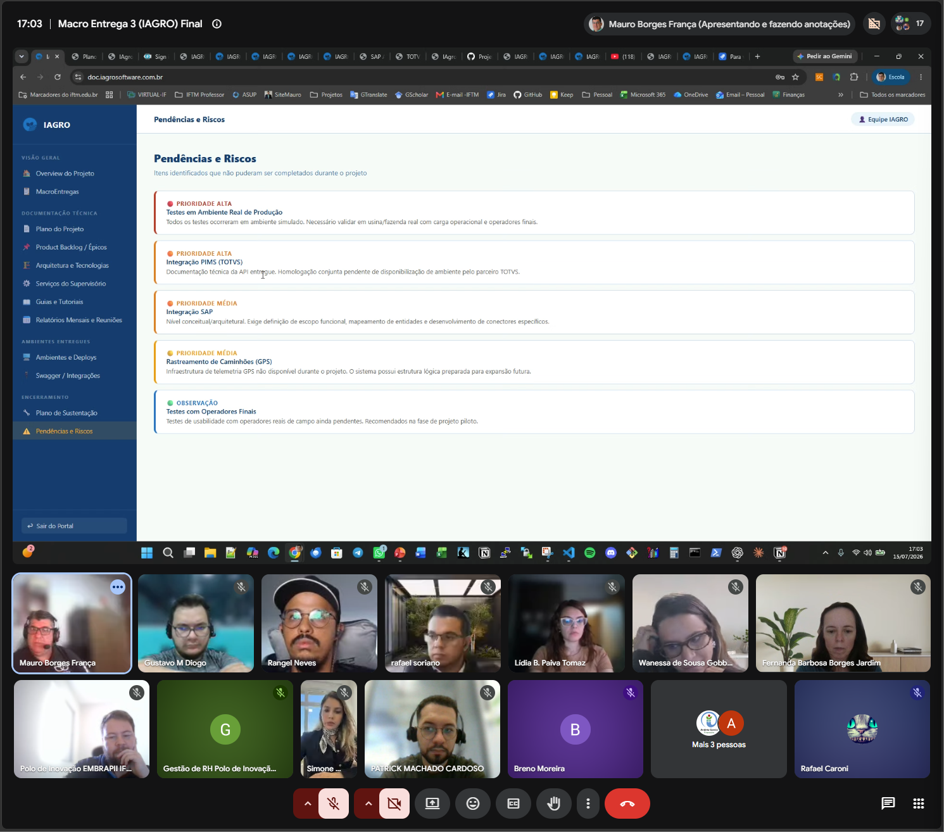Open more options three-dot menu
This screenshot has height=832, width=944.
click(588, 804)
